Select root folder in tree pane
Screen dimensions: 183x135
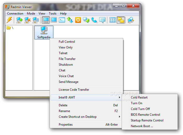pyautogui.click(x=10, y=28)
